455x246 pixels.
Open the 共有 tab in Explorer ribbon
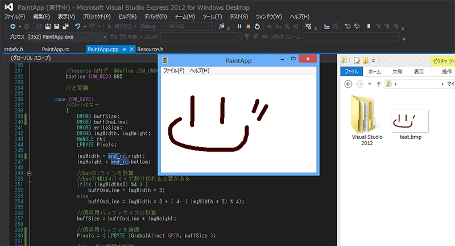click(397, 71)
